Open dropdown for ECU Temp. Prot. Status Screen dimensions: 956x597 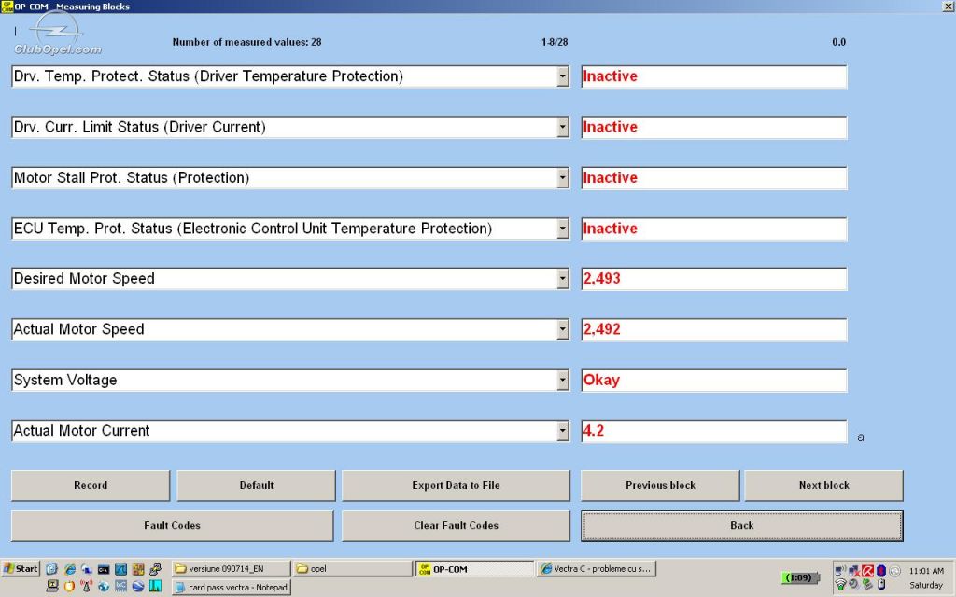click(x=563, y=229)
